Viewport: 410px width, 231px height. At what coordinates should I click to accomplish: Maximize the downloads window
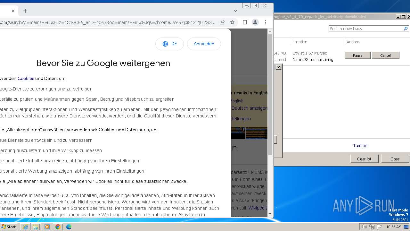coord(403,17)
